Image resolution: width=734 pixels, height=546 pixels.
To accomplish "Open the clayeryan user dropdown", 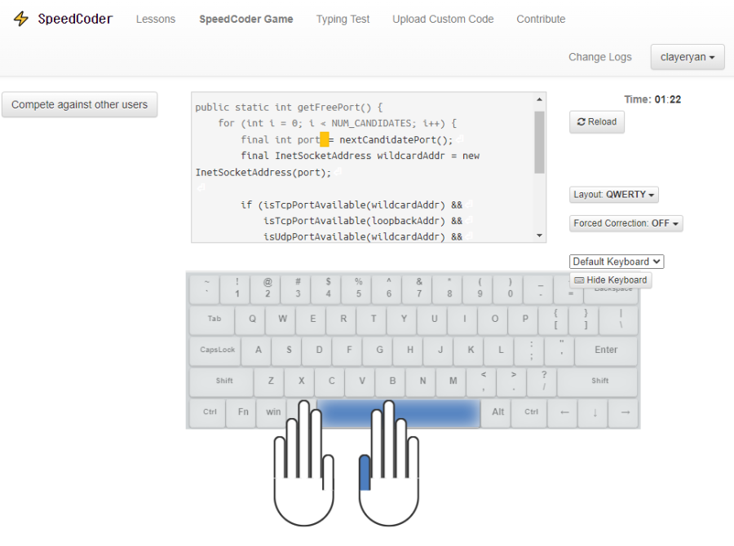I will click(x=688, y=57).
